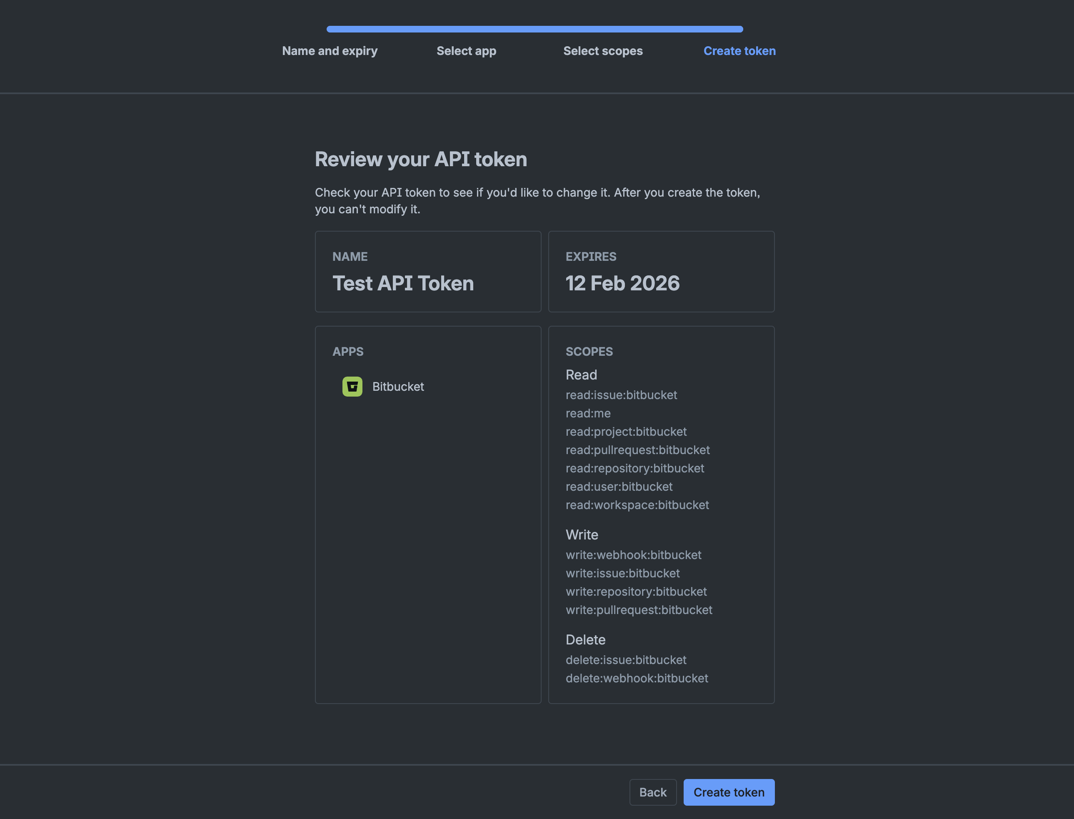The image size is (1074, 819).
Task: Go to the Select app step
Action: tap(466, 51)
